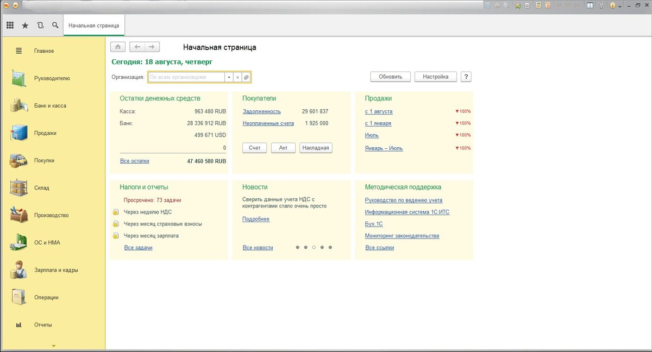This screenshot has width=652, height=352.
Task: Open organization selection form button
Action: (246, 77)
